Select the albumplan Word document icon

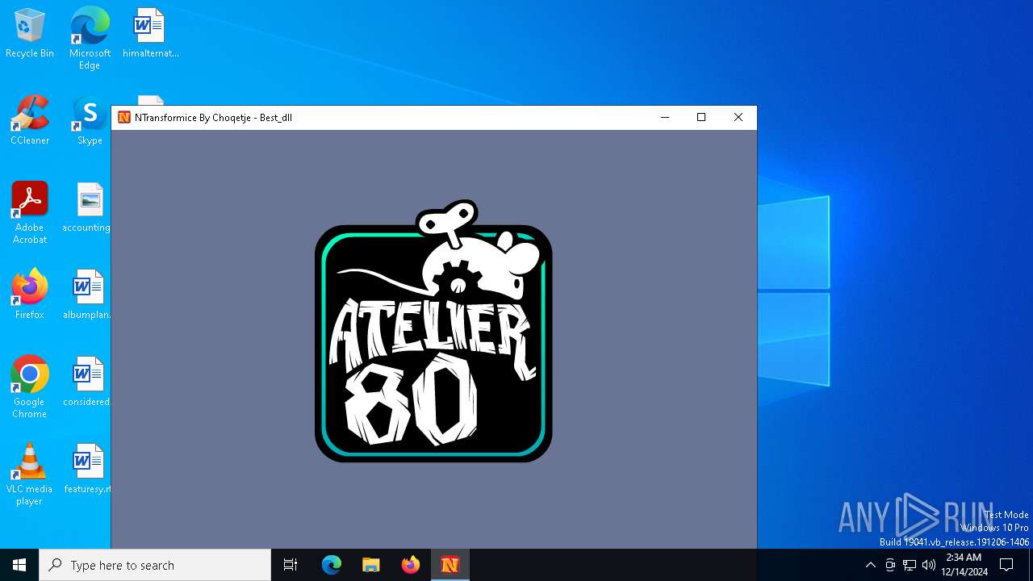tap(87, 295)
